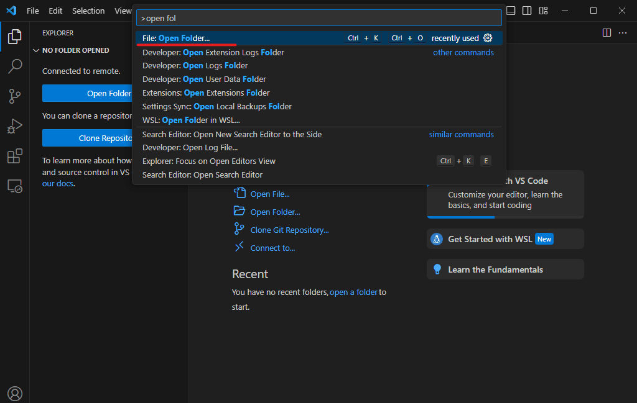Click the Clone Repository button in Explorer
637x403 pixels.
pyautogui.click(x=87, y=138)
